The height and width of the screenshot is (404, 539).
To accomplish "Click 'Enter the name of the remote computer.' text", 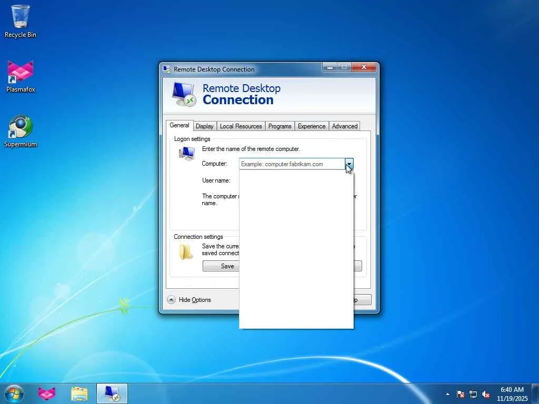I will pos(251,149).
